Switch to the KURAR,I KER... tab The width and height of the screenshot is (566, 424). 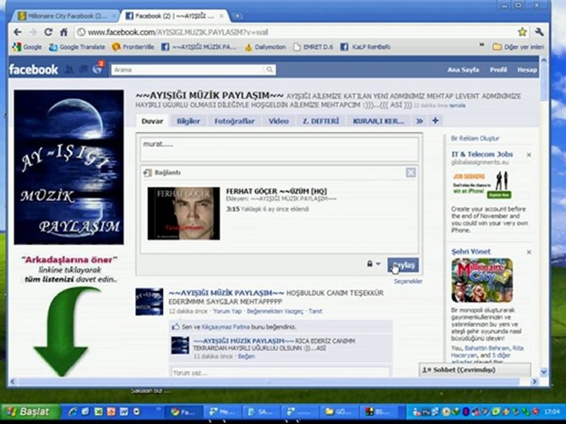[379, 121]
